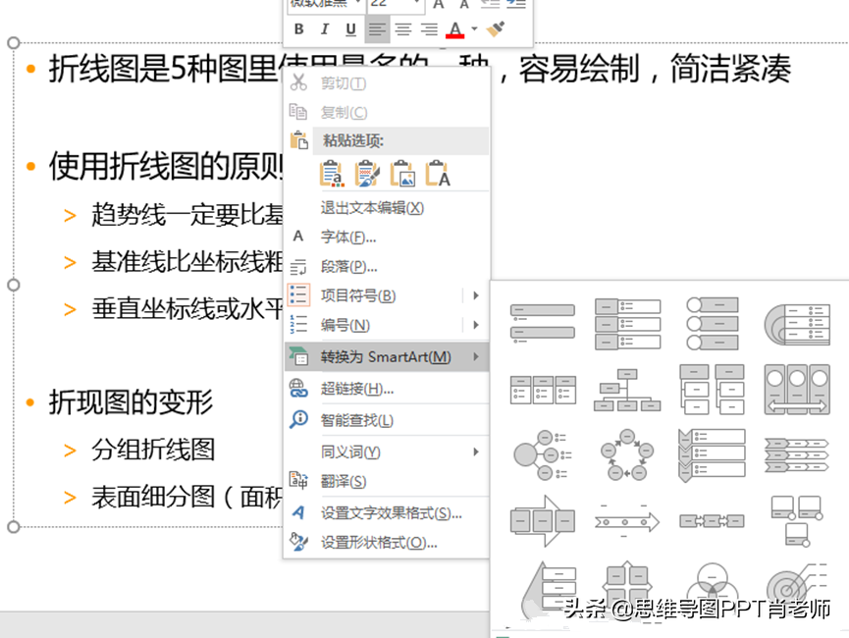The image size is (849, 638).
Task: Pick the Vertical Chevron List SmartArt layout
Action: tap(712, 454)
